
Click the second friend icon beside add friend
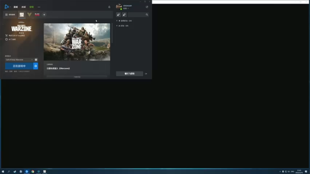tap(124, 15)
